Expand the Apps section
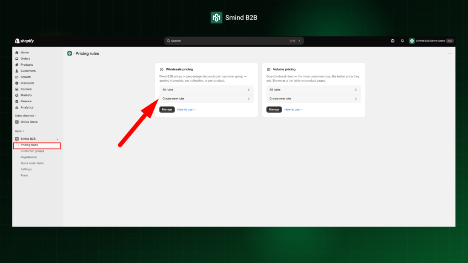This screenshot has width=468, height=263. coord(19,131)
